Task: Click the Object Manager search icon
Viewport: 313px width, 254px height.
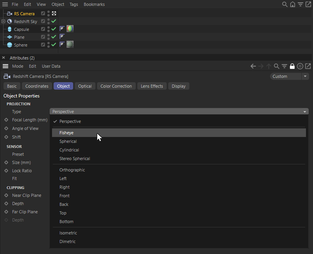Action: [x=285, y=4]
